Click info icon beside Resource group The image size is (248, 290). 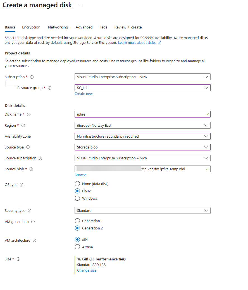click(50, 88)
